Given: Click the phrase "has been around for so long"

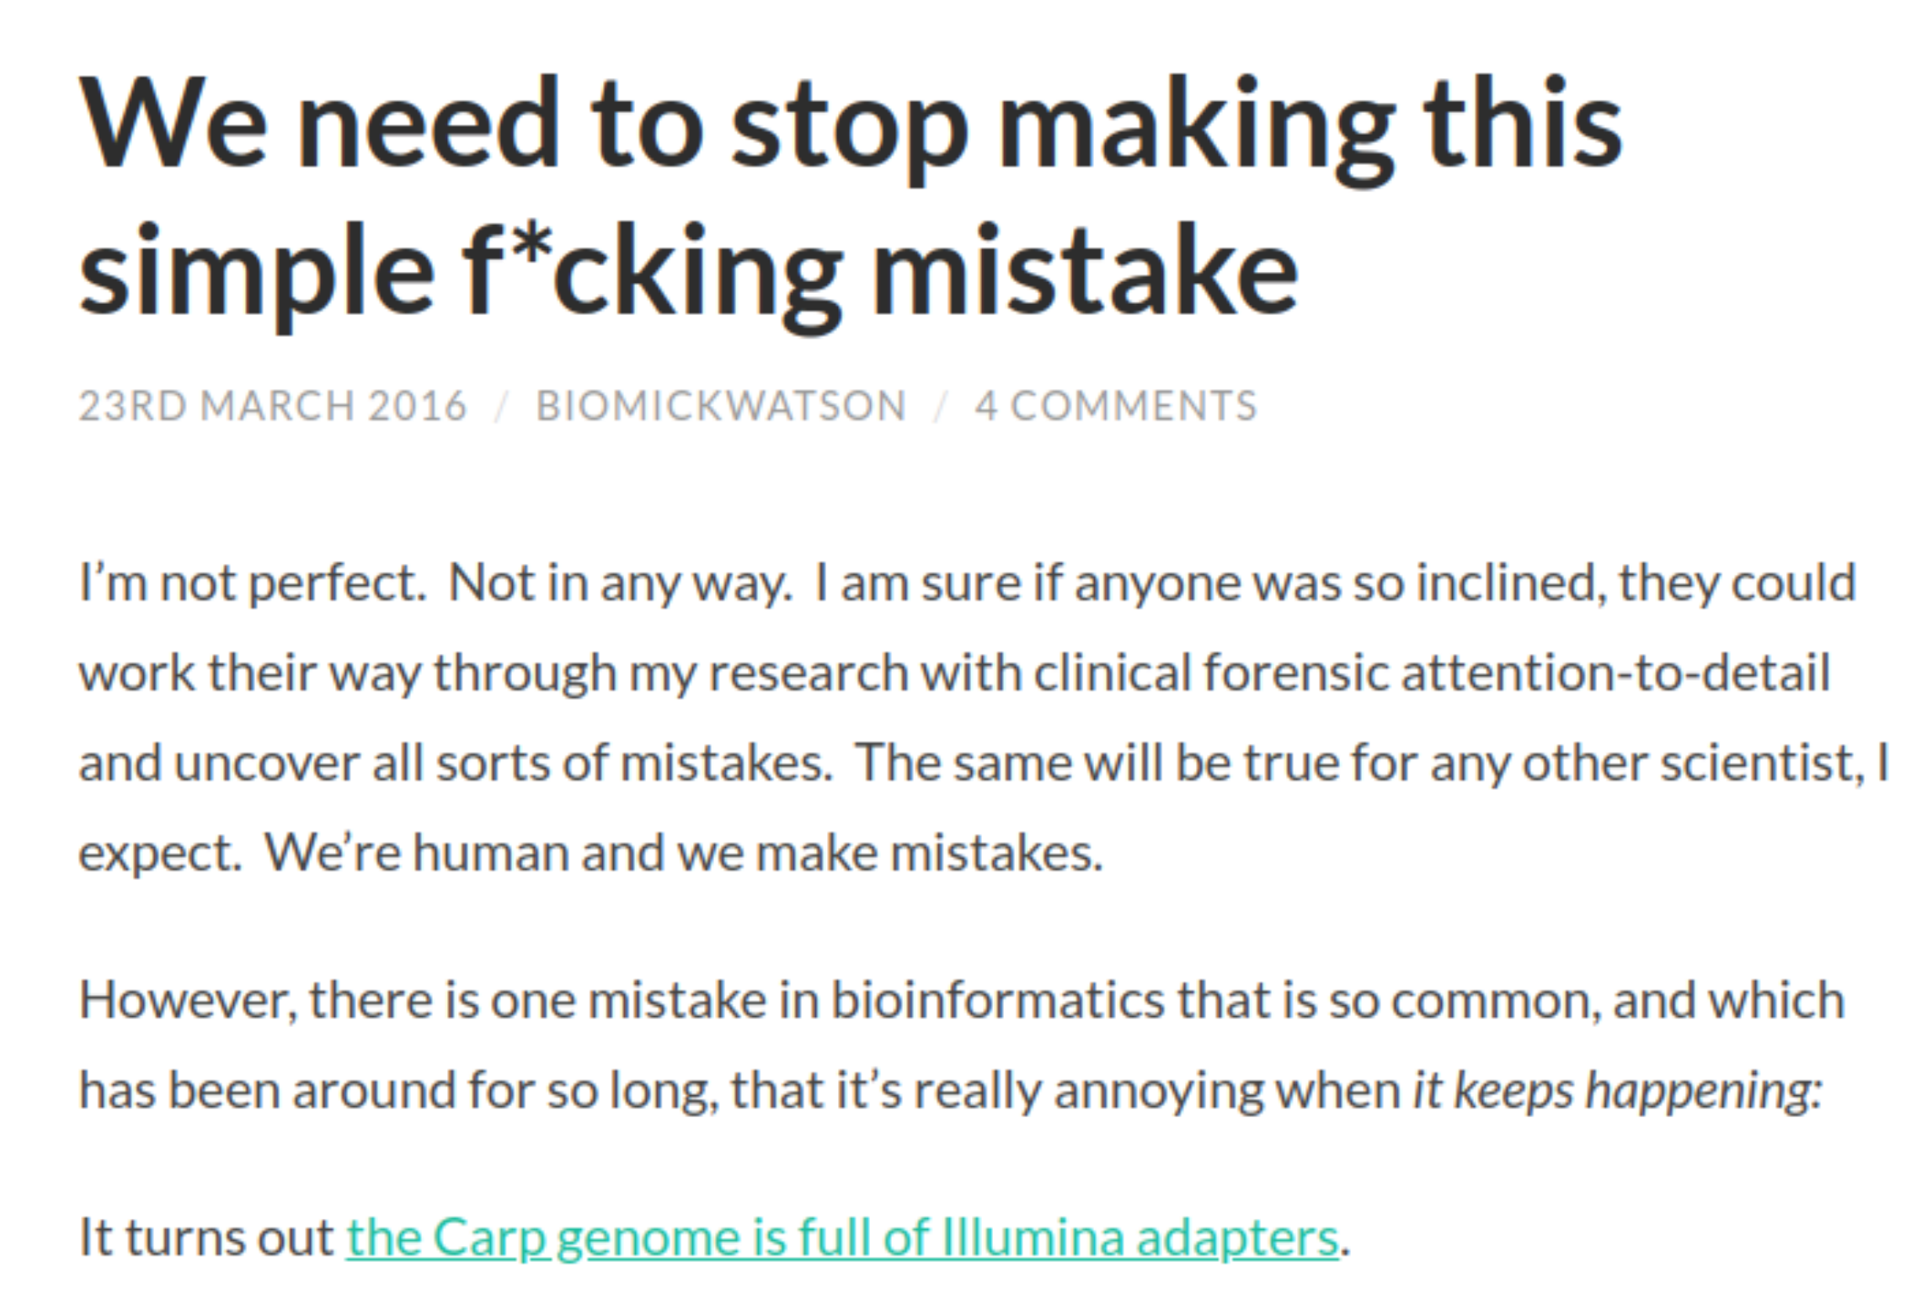Looking at the screenshot, I should [x=398, y=1091].
